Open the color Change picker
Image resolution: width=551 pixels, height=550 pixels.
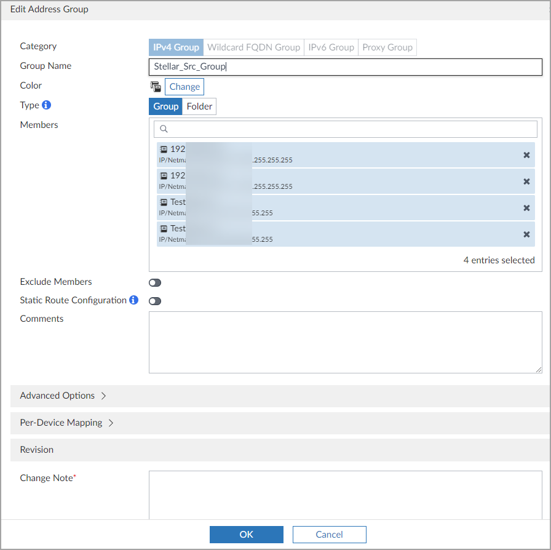click(x=184, y=87)
